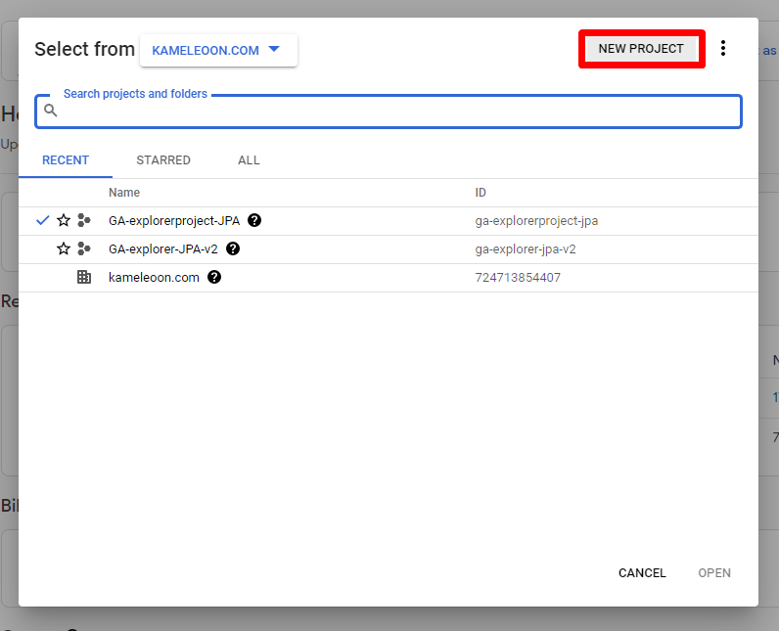The height and width of the screenshot is (631, 779).
Task: Click the ID ga-explorerproject-jpa
Action: pyautogui.click(x=536, y=221)
